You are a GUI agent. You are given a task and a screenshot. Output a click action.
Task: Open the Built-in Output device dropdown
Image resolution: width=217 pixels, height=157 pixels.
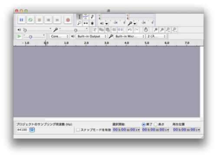coord(92,36)
